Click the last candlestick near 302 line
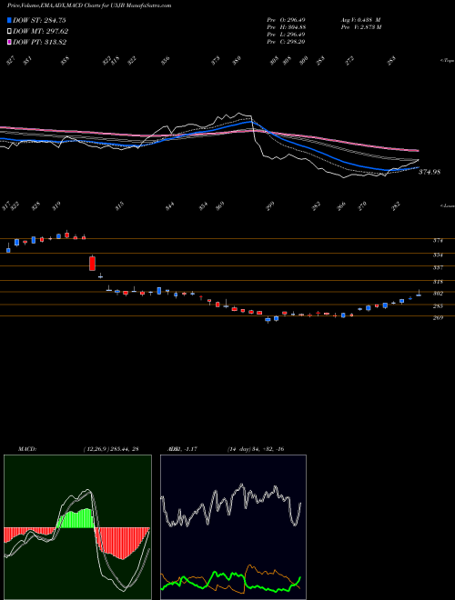Image resolution: width=455 pixels, height=600 pixels. tap(419, 294)
